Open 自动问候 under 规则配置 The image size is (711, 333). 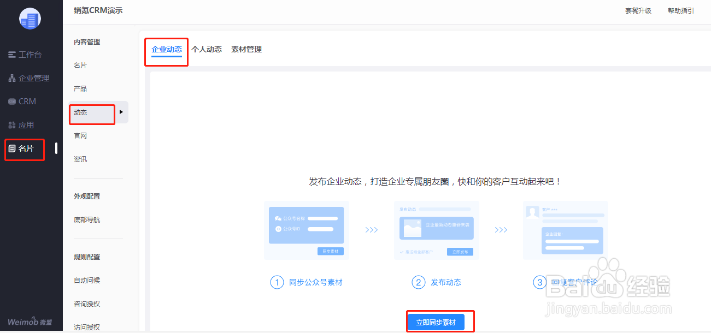tap(87, 281)
